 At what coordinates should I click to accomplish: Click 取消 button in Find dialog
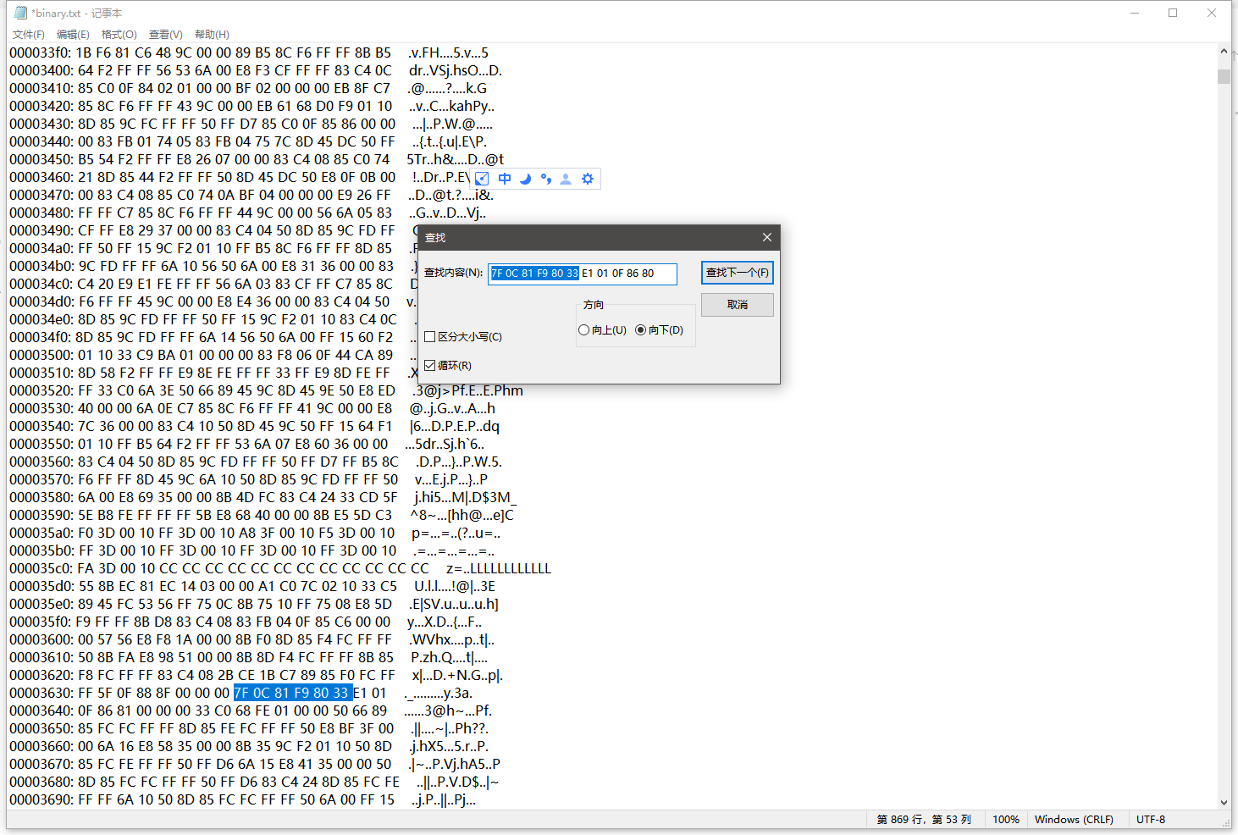(737, 304)
